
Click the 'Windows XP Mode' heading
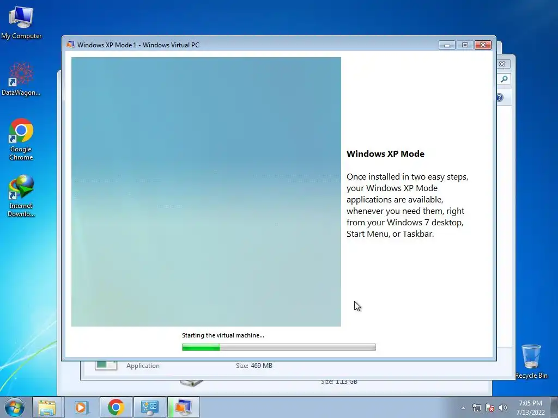[385, 154]
